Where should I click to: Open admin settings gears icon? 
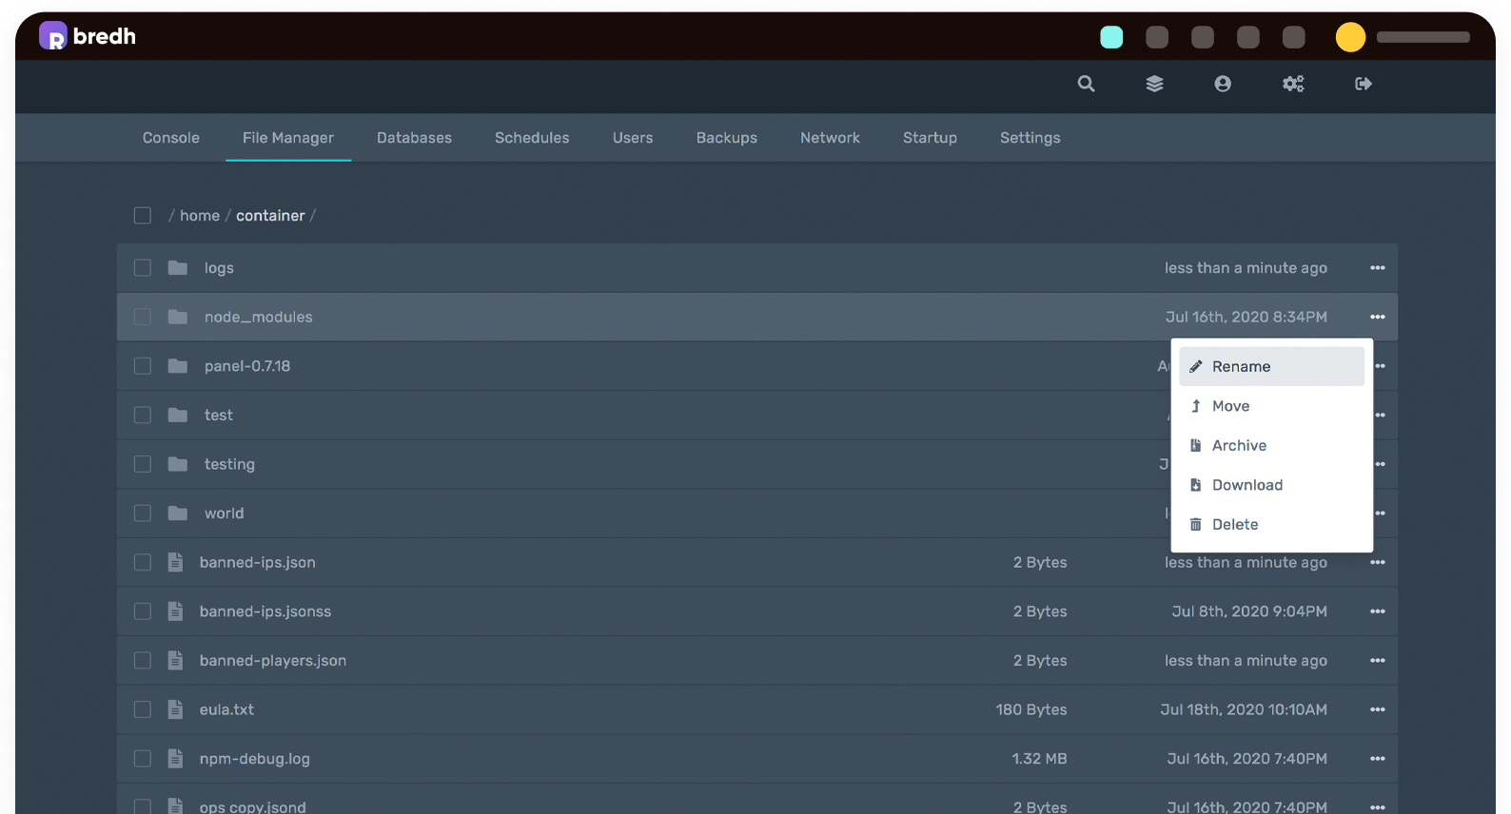(x=1293, y=84)
